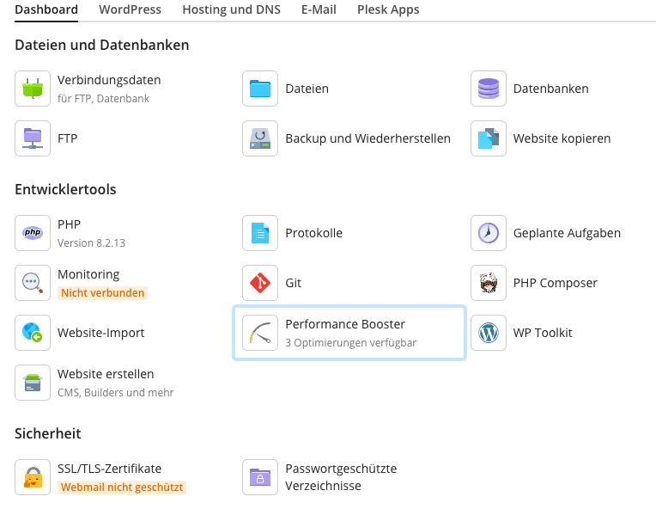Viewport: 656px width, 509px height.
Task: Open the Datenbanken database icon
Action: 489,89
